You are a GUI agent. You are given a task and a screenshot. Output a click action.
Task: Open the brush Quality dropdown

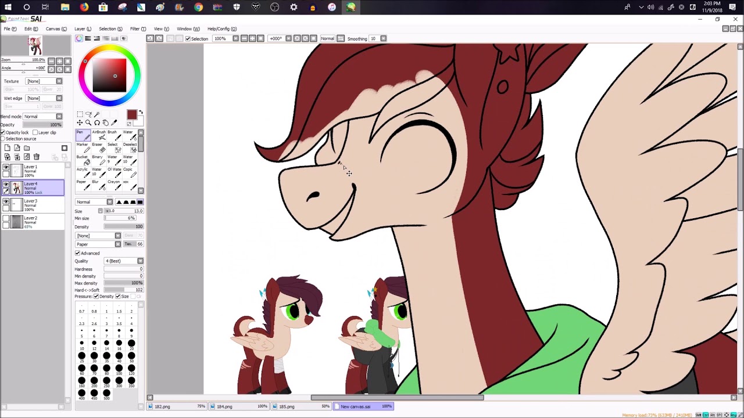tap(123, 261)
